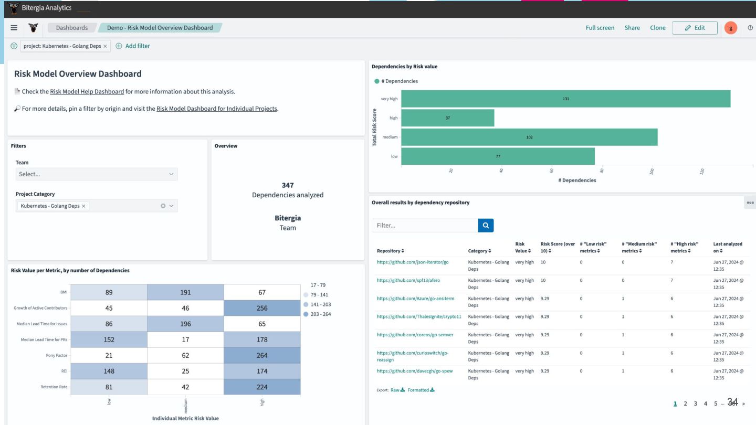Open the Team select dropdown
Screen dimensions: 756x425
[97, 174]
